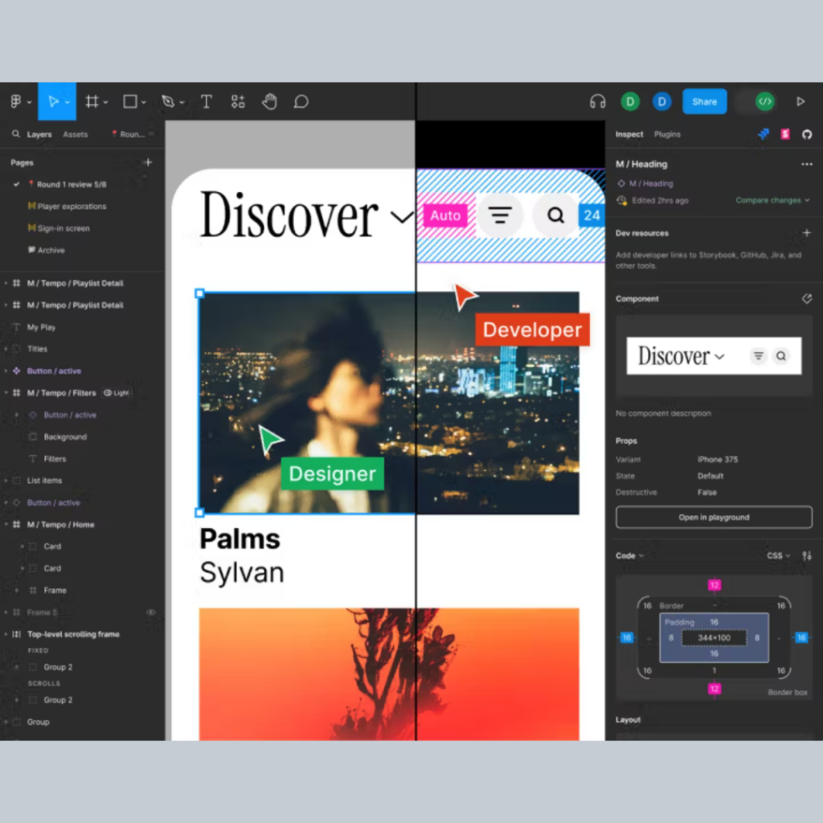Activate the Comment tool

(x=301, y=102)
